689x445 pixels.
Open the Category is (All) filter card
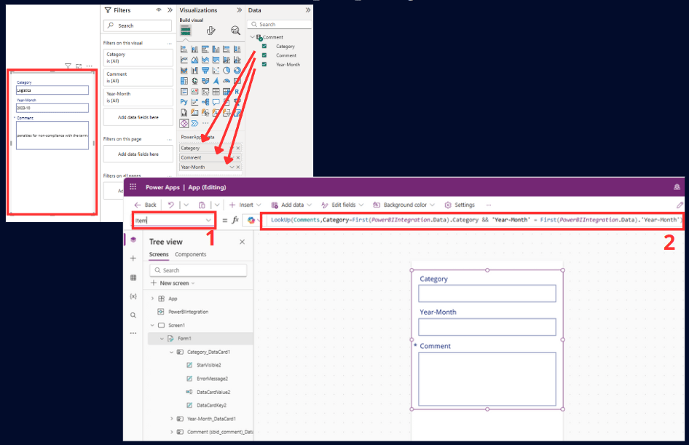pyautogui.click(x=138, y=58)
